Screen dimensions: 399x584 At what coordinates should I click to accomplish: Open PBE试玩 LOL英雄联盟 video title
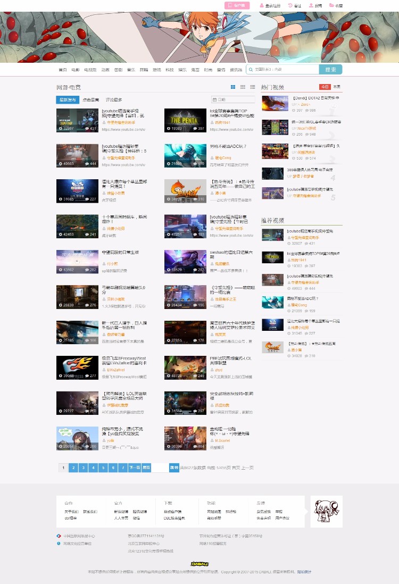click(x=231, y=361)
